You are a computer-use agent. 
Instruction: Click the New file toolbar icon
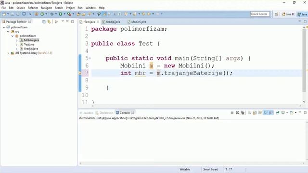pyautogui.click(x=4, y=14)
